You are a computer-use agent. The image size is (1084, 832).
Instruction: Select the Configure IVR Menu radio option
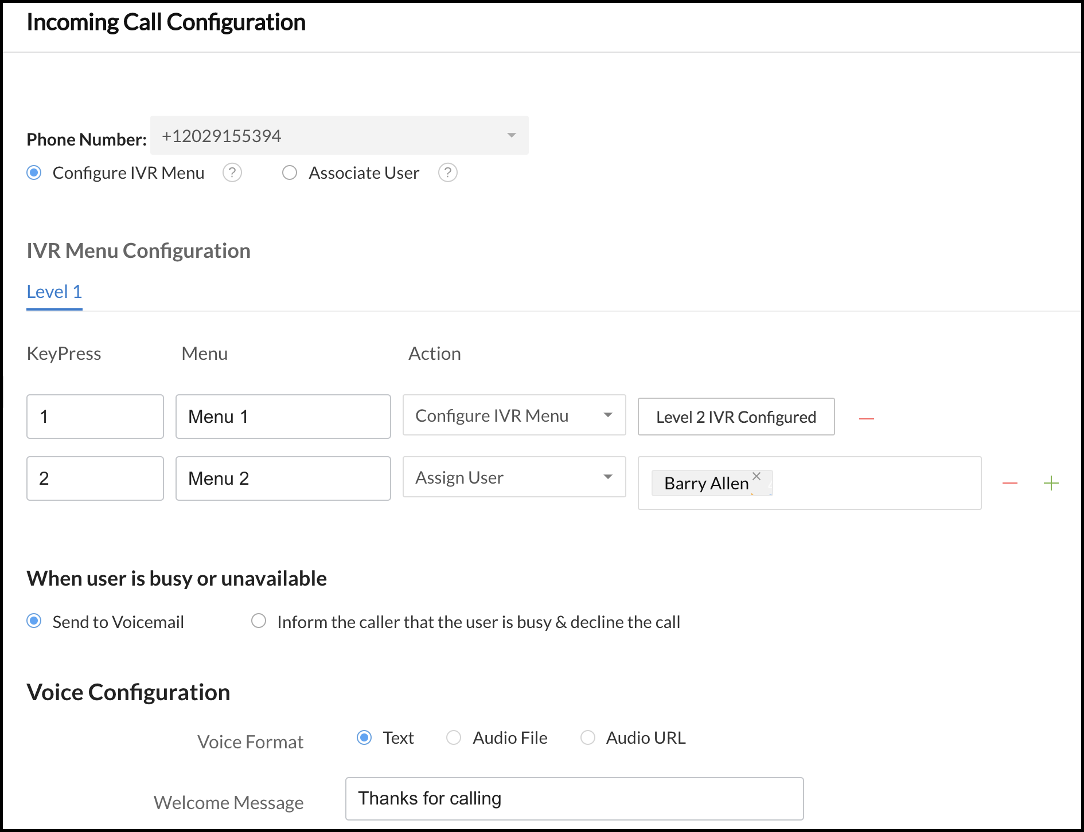34,172
